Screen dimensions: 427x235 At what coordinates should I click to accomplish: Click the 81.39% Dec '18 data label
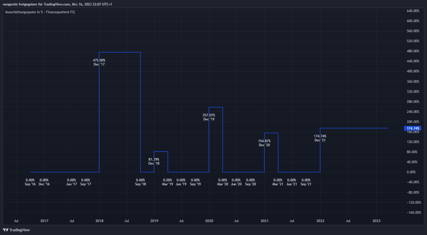(x=154, y=161)
